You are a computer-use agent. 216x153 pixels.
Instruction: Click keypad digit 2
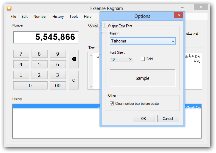pos(39,75)
